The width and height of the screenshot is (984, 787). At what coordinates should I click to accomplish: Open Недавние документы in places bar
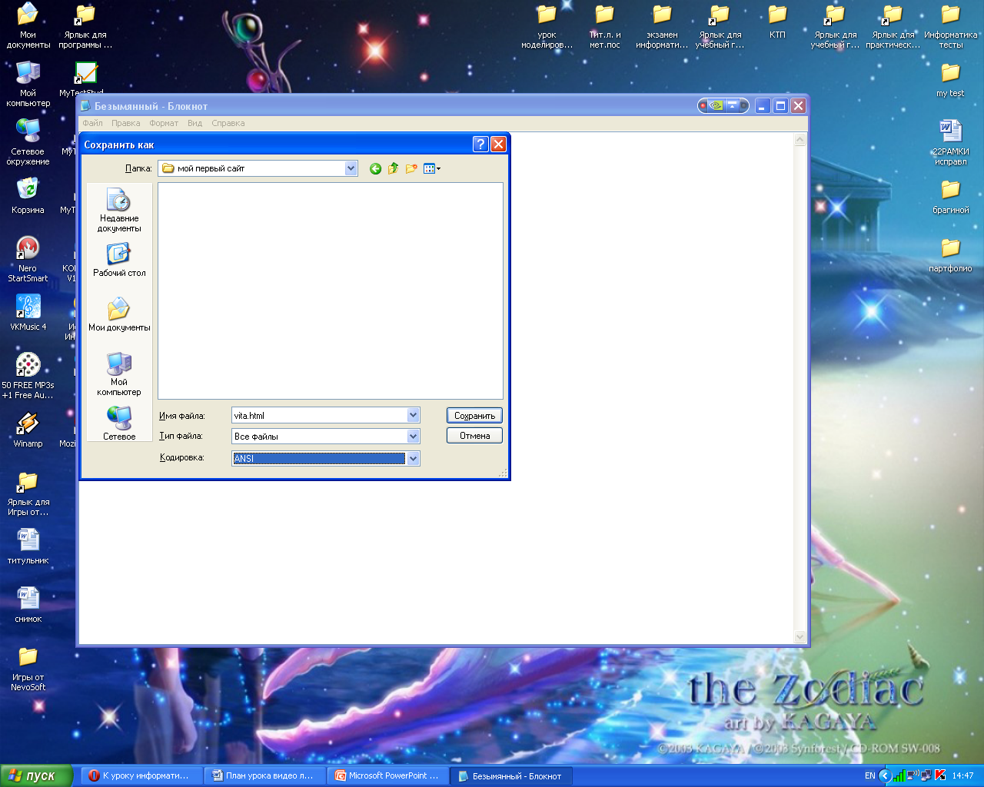119,210
